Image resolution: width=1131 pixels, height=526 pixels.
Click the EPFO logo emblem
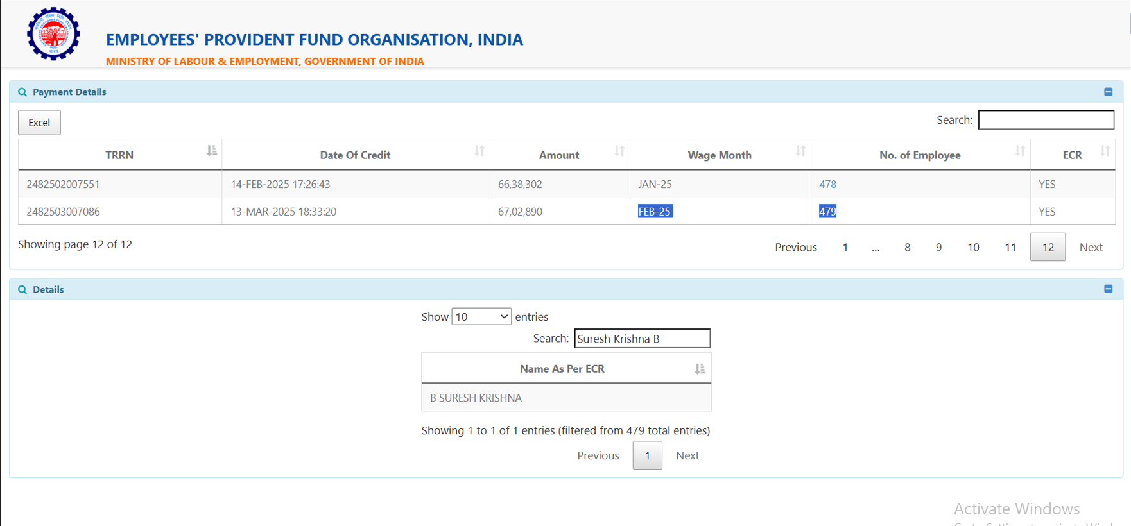pos(53,34)
